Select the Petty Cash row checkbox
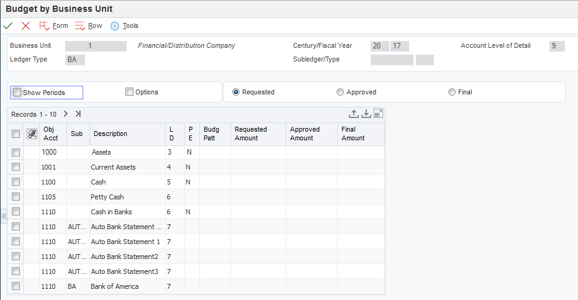The height and width of the screenshot is (300, 578). (16, 197)
